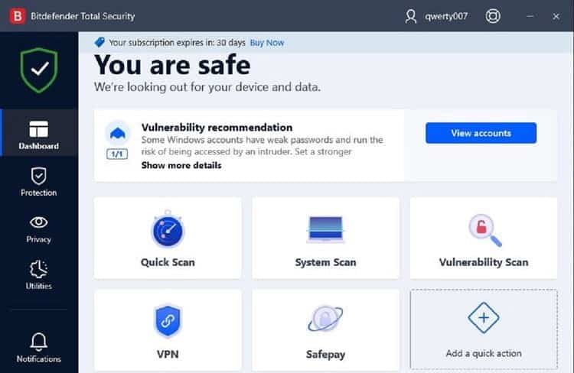Click the Buy Now link
This screenshot has height=373, width=574.
coord(267,43)
